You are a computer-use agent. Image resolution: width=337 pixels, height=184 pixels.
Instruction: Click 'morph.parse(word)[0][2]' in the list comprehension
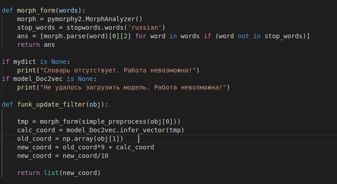click(88, 36)
